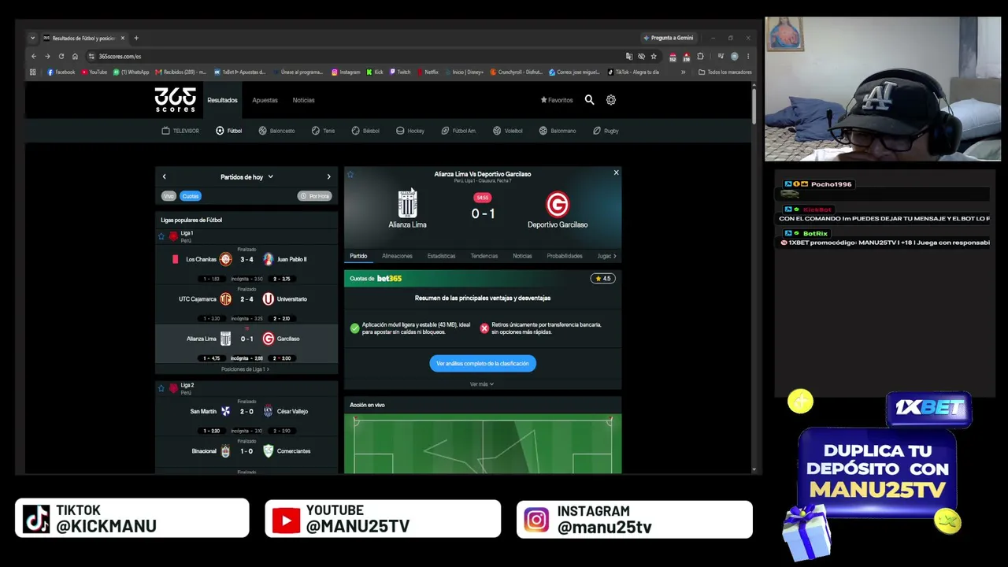Open the Chrome three-dot menu

click(x=748, y=57)
